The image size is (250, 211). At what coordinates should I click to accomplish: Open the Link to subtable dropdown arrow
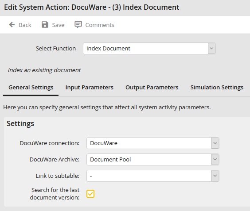(215, 176)
